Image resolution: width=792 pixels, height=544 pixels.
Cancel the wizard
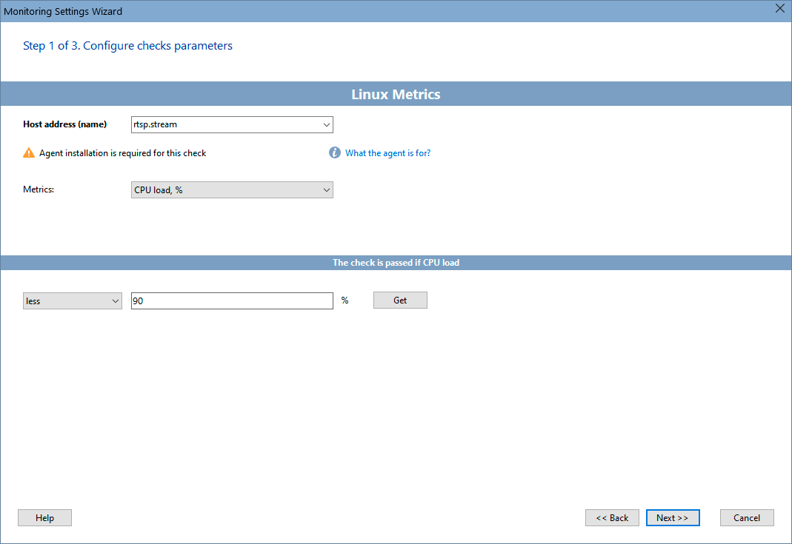(x=747, y=517)
